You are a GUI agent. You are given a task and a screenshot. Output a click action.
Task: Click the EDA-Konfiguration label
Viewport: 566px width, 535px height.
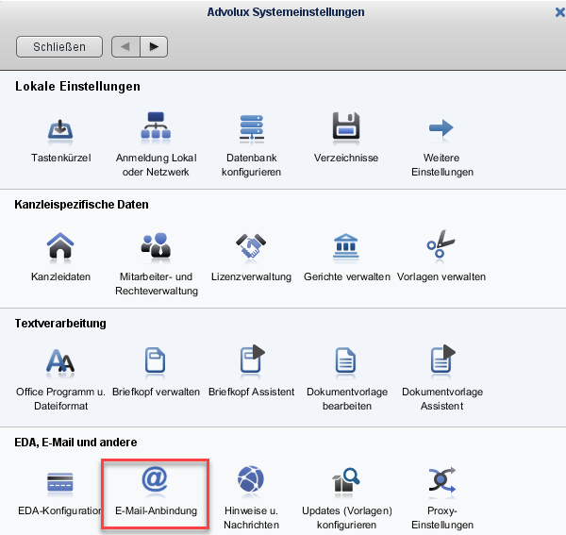[x=60, y=510]
